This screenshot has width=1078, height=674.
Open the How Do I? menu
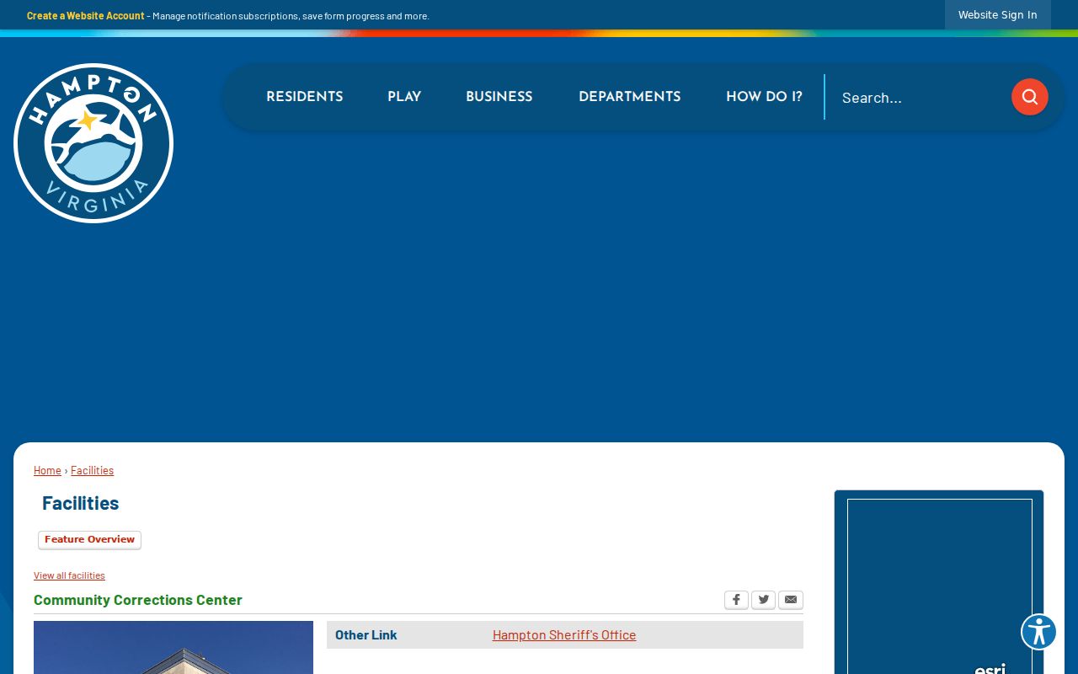[764, 97]
